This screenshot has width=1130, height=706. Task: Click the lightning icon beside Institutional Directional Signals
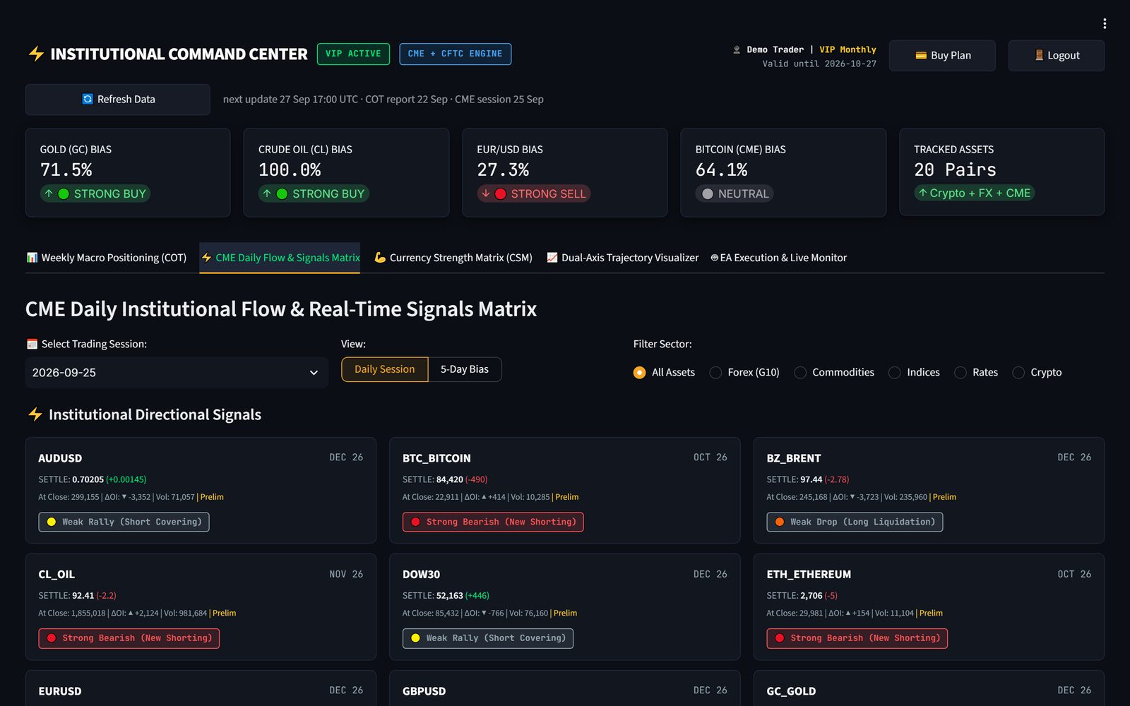tap(35, 414)
